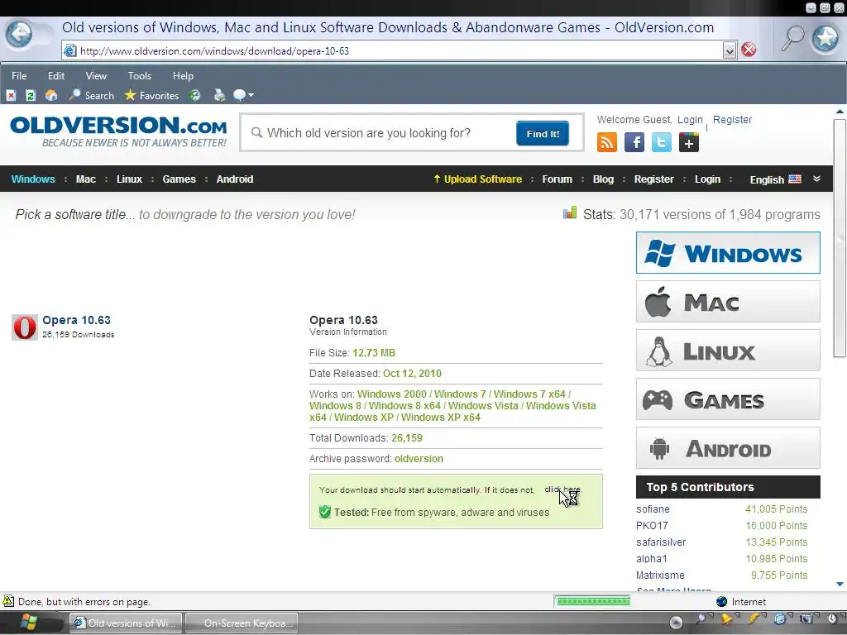Click the large Windows category button
This screenshot has height=635, width=847.
tap(728, 253)
